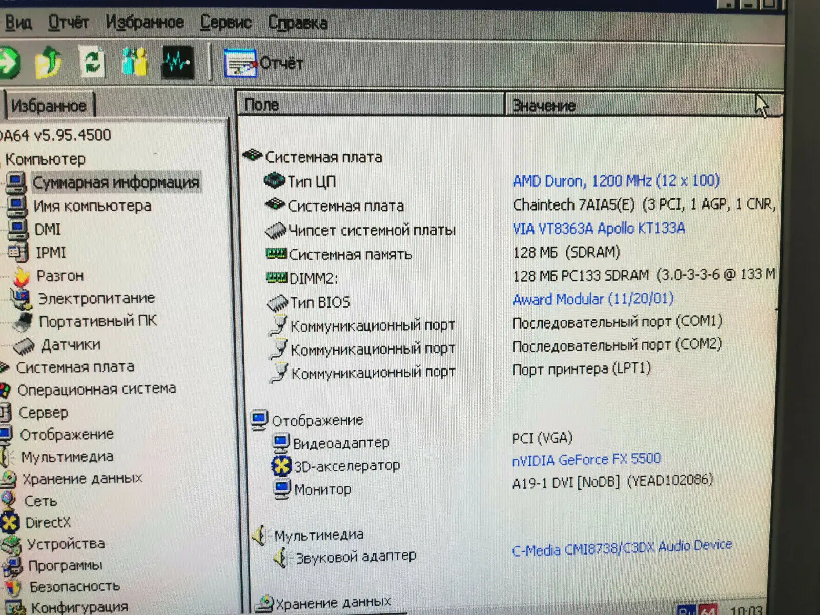820x615 pixels.
Task: Click the Электропитание power icon
Action: [22, 297]
